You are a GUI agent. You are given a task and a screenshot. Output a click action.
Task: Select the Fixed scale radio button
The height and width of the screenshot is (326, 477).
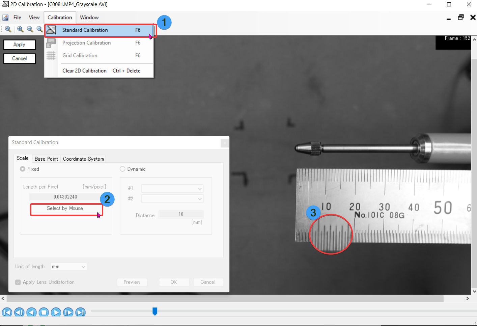pos(23,169)
